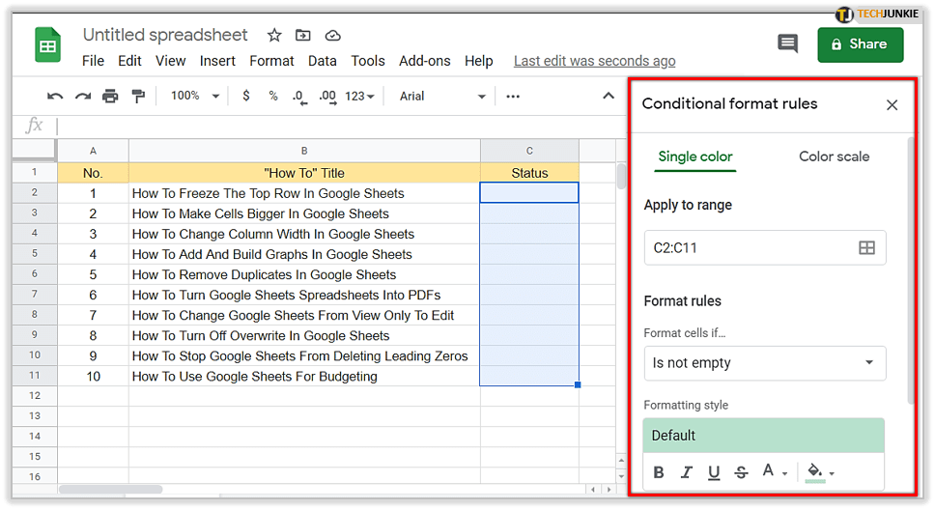935x510 pixels.
Task: Open the Format menu
Action: (x=271, y=61)
